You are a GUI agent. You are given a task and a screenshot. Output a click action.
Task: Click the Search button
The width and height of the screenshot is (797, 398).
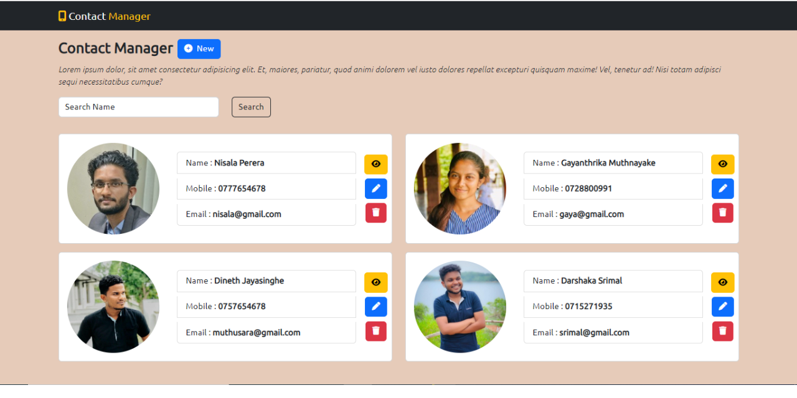pos(251,107)
